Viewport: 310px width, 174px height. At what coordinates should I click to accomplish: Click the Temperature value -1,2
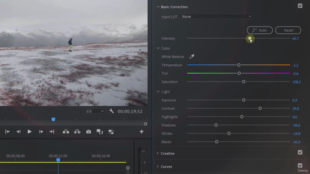click(295, 65)
